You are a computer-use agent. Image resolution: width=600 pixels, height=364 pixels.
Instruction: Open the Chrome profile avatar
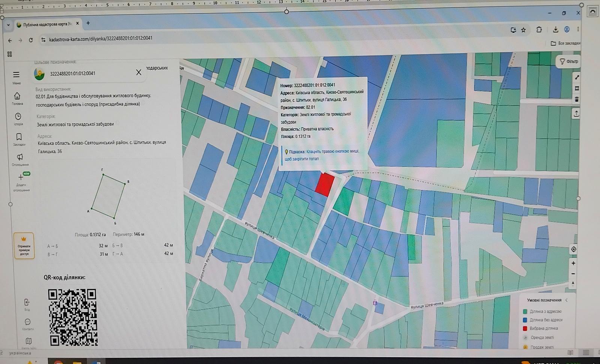(567, 29)
